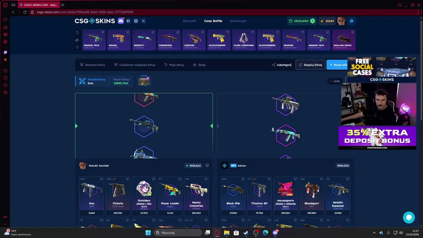The image size is (423, 238).
Task: Open Moje bitwy section
Action: tap(174, 65)
